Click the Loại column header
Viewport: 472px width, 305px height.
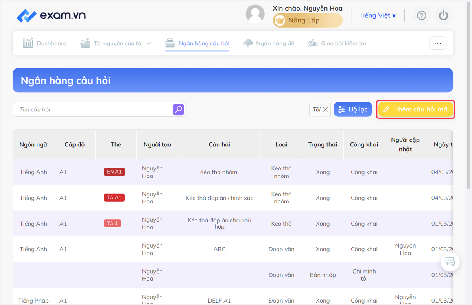pyautogui.click(x=281, y=144)
